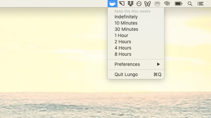Open the Dropbox menu bar icon
The width and height of the screenshot is (211, 118).
(x=131, y=4)
